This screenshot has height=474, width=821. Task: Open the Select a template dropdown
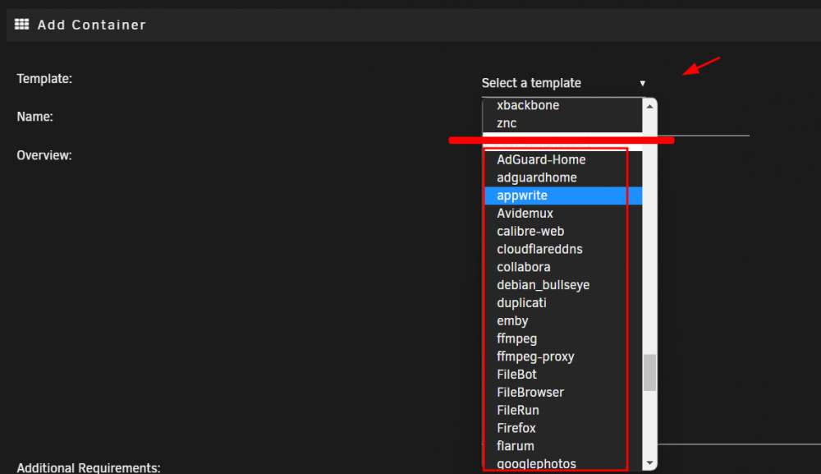tap(564, 83)
